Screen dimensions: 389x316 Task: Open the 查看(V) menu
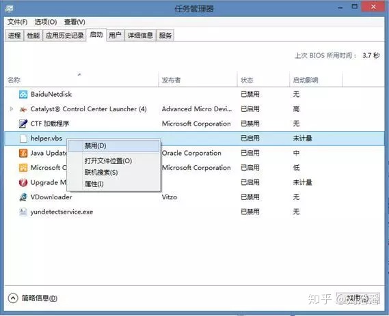tap(75, 22)
